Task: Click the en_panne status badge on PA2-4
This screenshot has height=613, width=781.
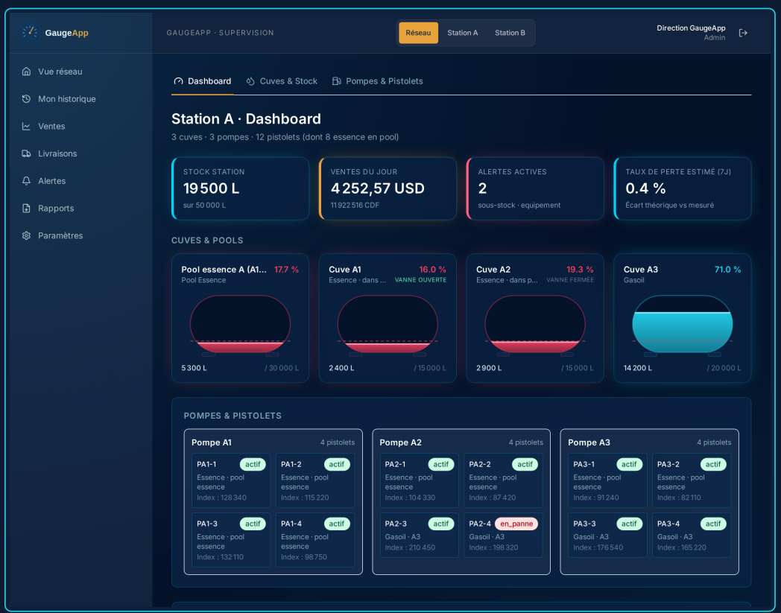Action: (x=516, y=524)
